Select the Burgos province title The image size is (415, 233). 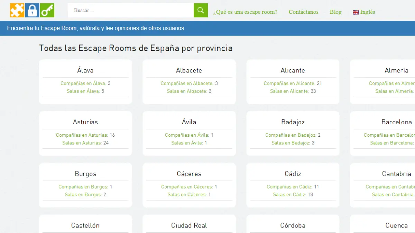(x=85, y=174)
